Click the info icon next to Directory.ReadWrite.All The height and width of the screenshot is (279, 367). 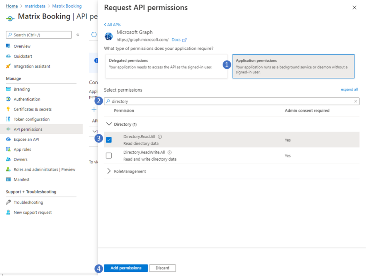[x=170, y=152]
